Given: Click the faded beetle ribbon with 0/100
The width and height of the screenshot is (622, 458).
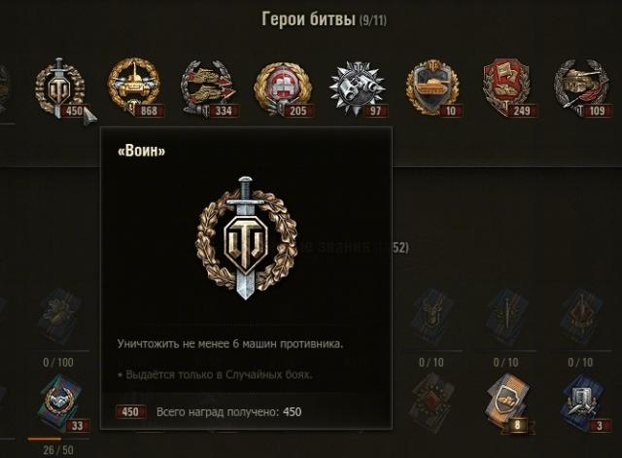Looking at the screenshot, I should coord(59,317).
